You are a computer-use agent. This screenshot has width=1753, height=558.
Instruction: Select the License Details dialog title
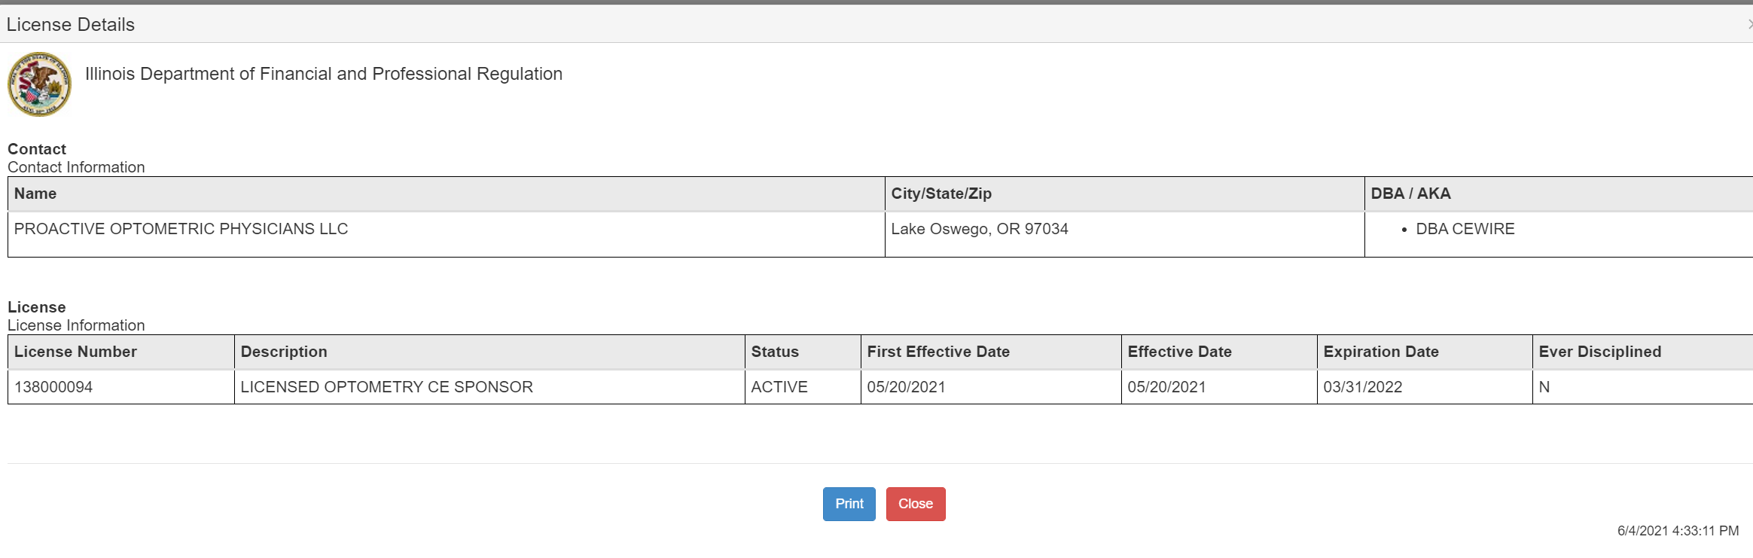[x=71, y=25]
